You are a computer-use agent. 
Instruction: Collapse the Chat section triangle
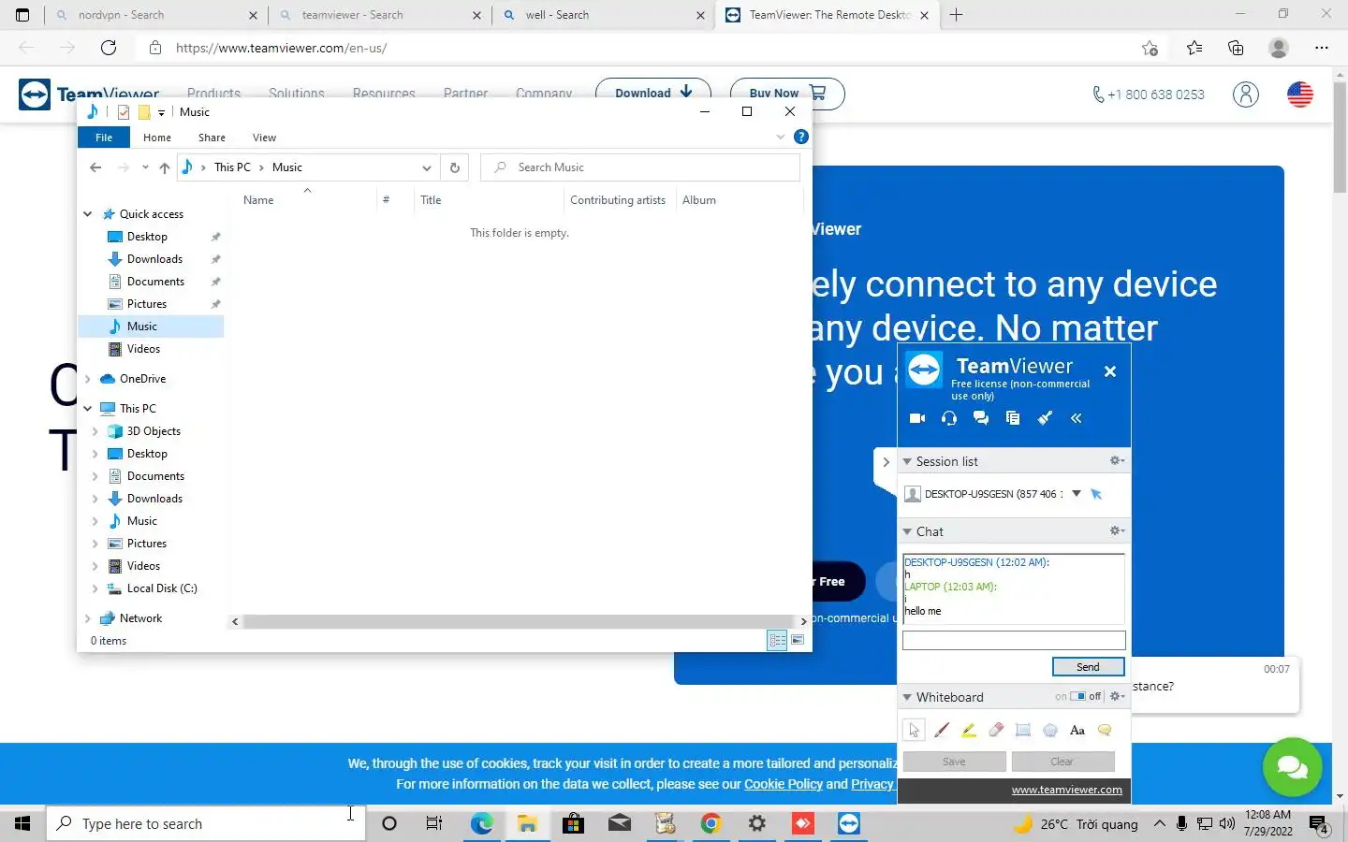pyautogui.click(x=907, y=531)
